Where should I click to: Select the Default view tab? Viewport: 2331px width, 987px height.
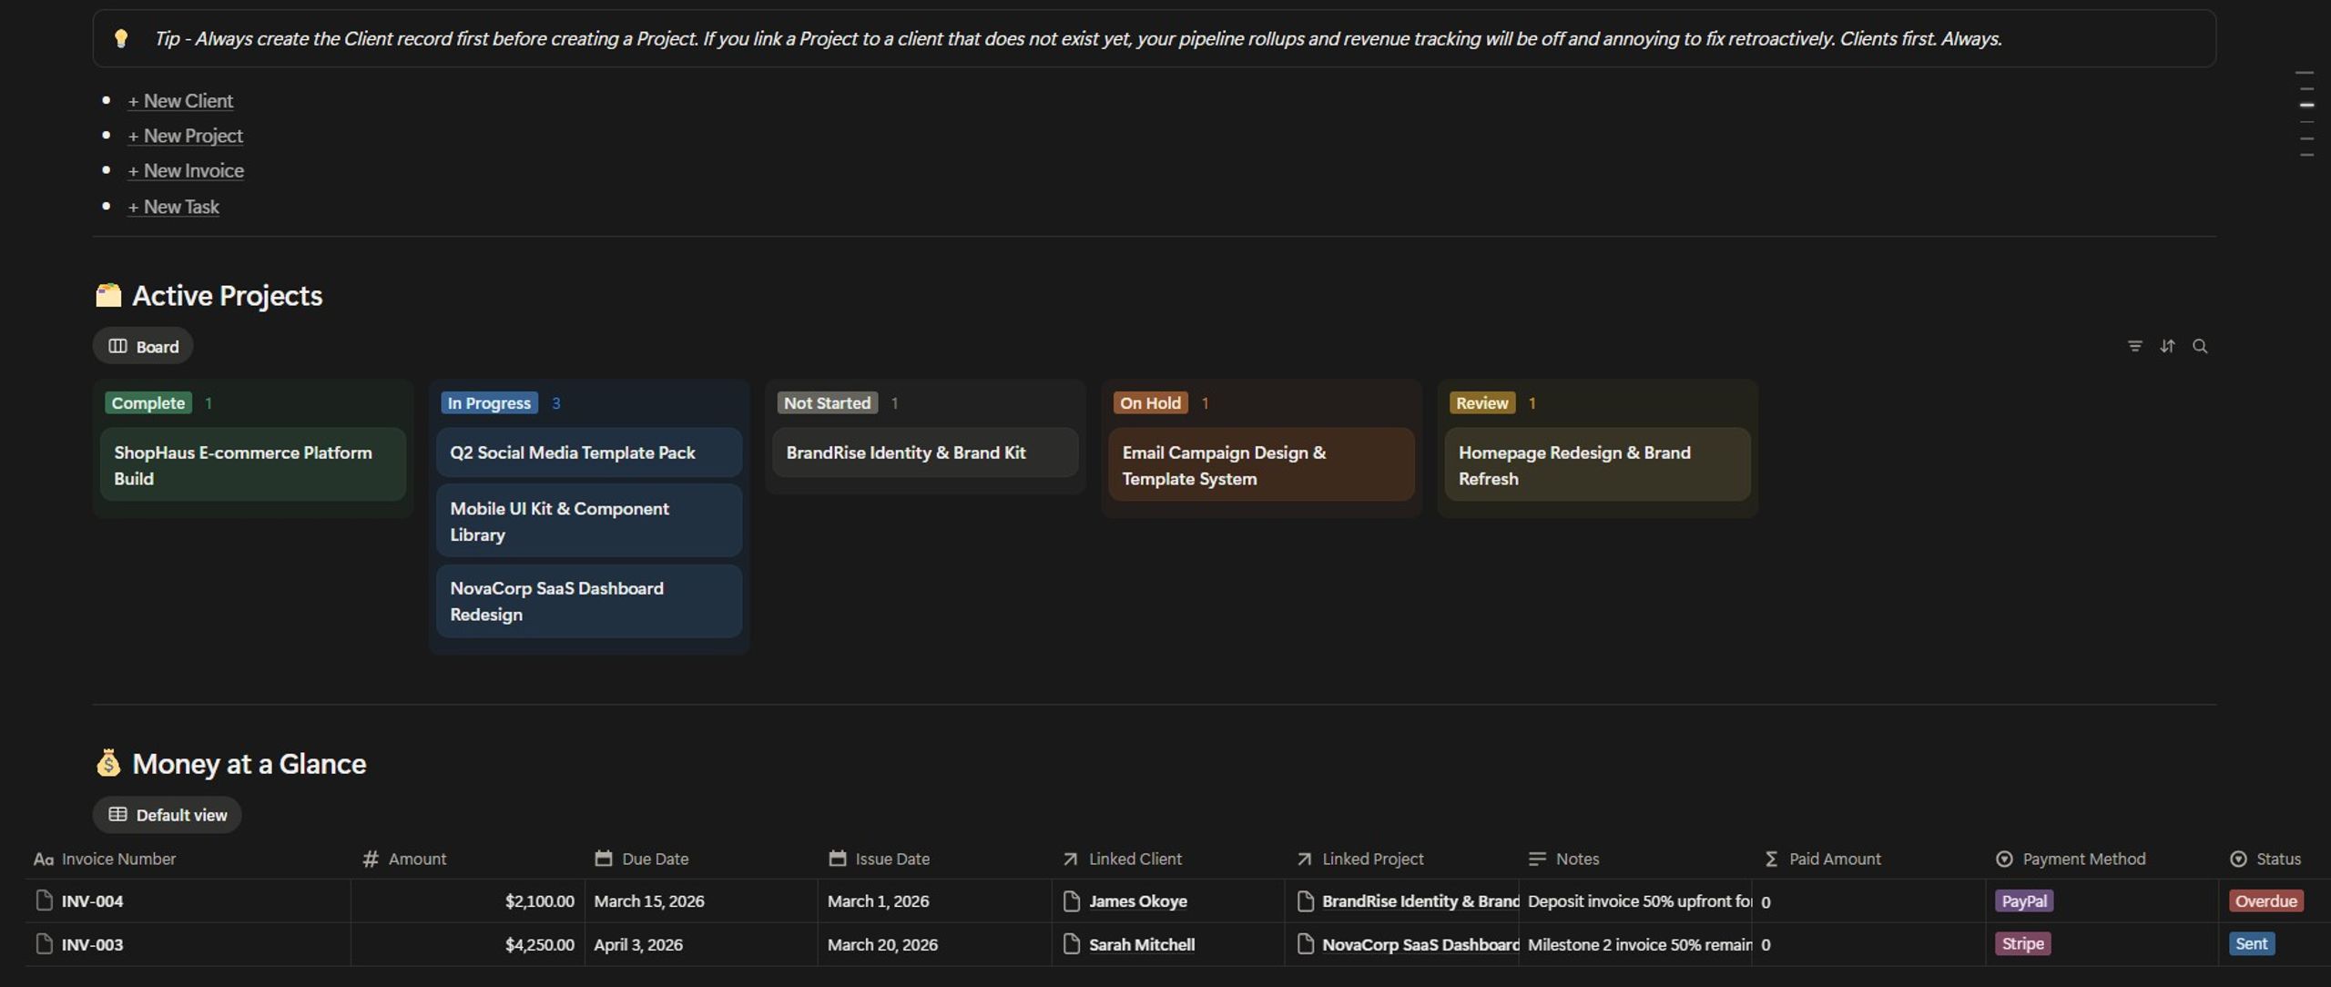click(x=168, y=815)
